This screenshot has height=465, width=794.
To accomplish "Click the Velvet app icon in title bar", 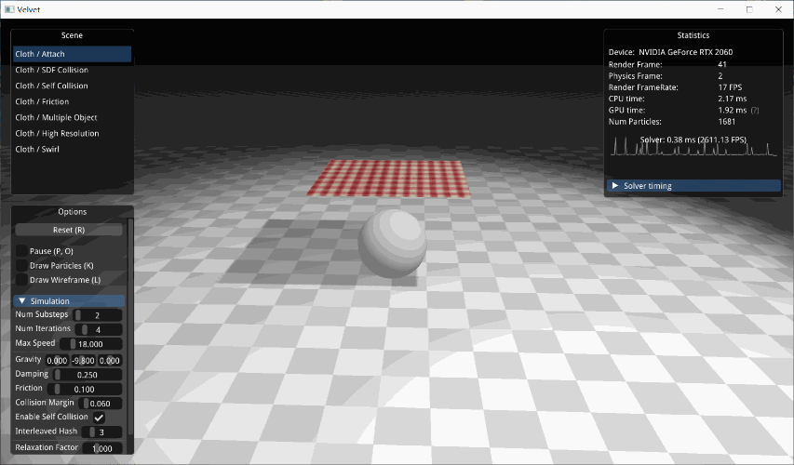I will pos(9,9).
